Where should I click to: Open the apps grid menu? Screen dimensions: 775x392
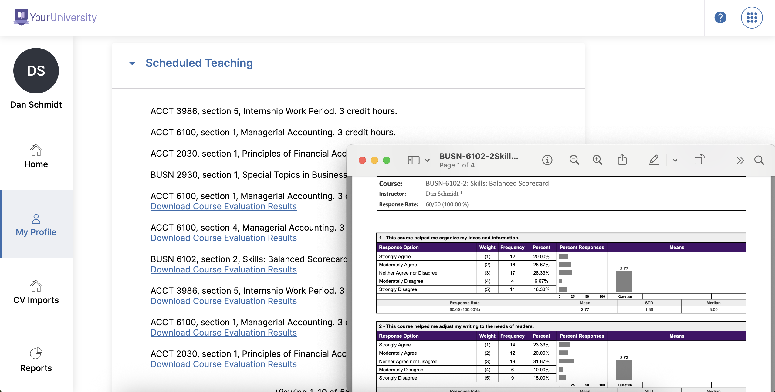pyautogui.click(x=751, y=18)
